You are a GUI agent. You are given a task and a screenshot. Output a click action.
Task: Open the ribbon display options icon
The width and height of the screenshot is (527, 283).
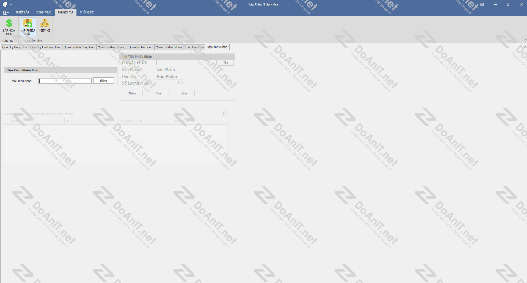(482, 4)
